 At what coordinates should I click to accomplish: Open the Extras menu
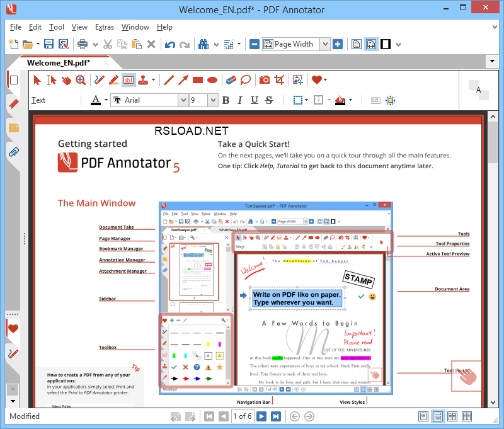tap(105, 27)
